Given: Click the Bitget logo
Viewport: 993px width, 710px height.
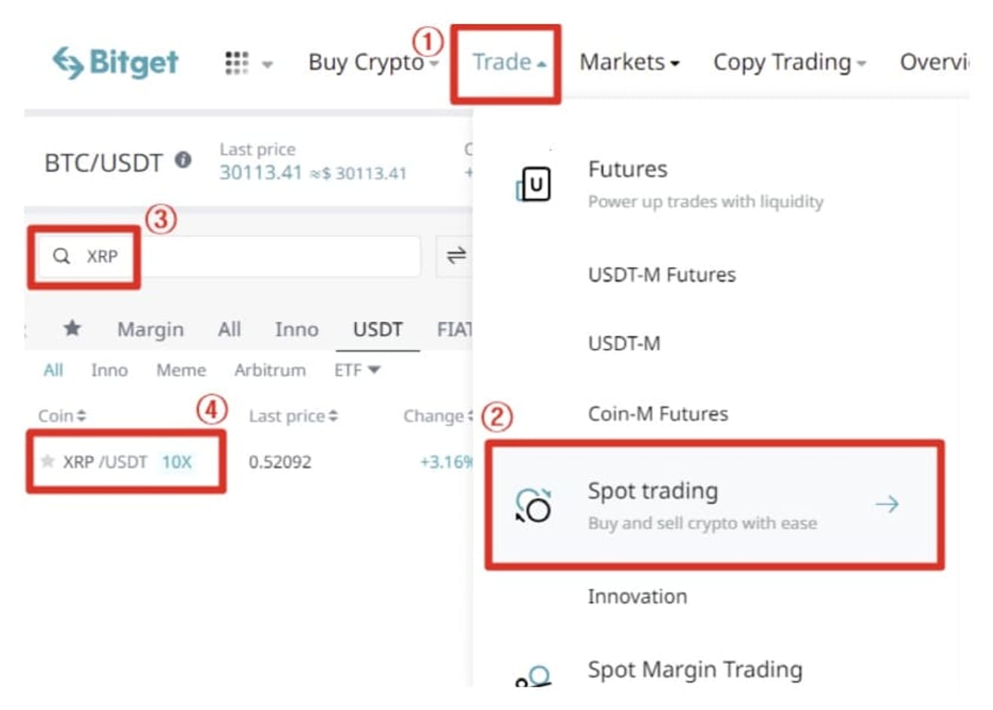Looking at the screenshot, I should pos(115,62).
